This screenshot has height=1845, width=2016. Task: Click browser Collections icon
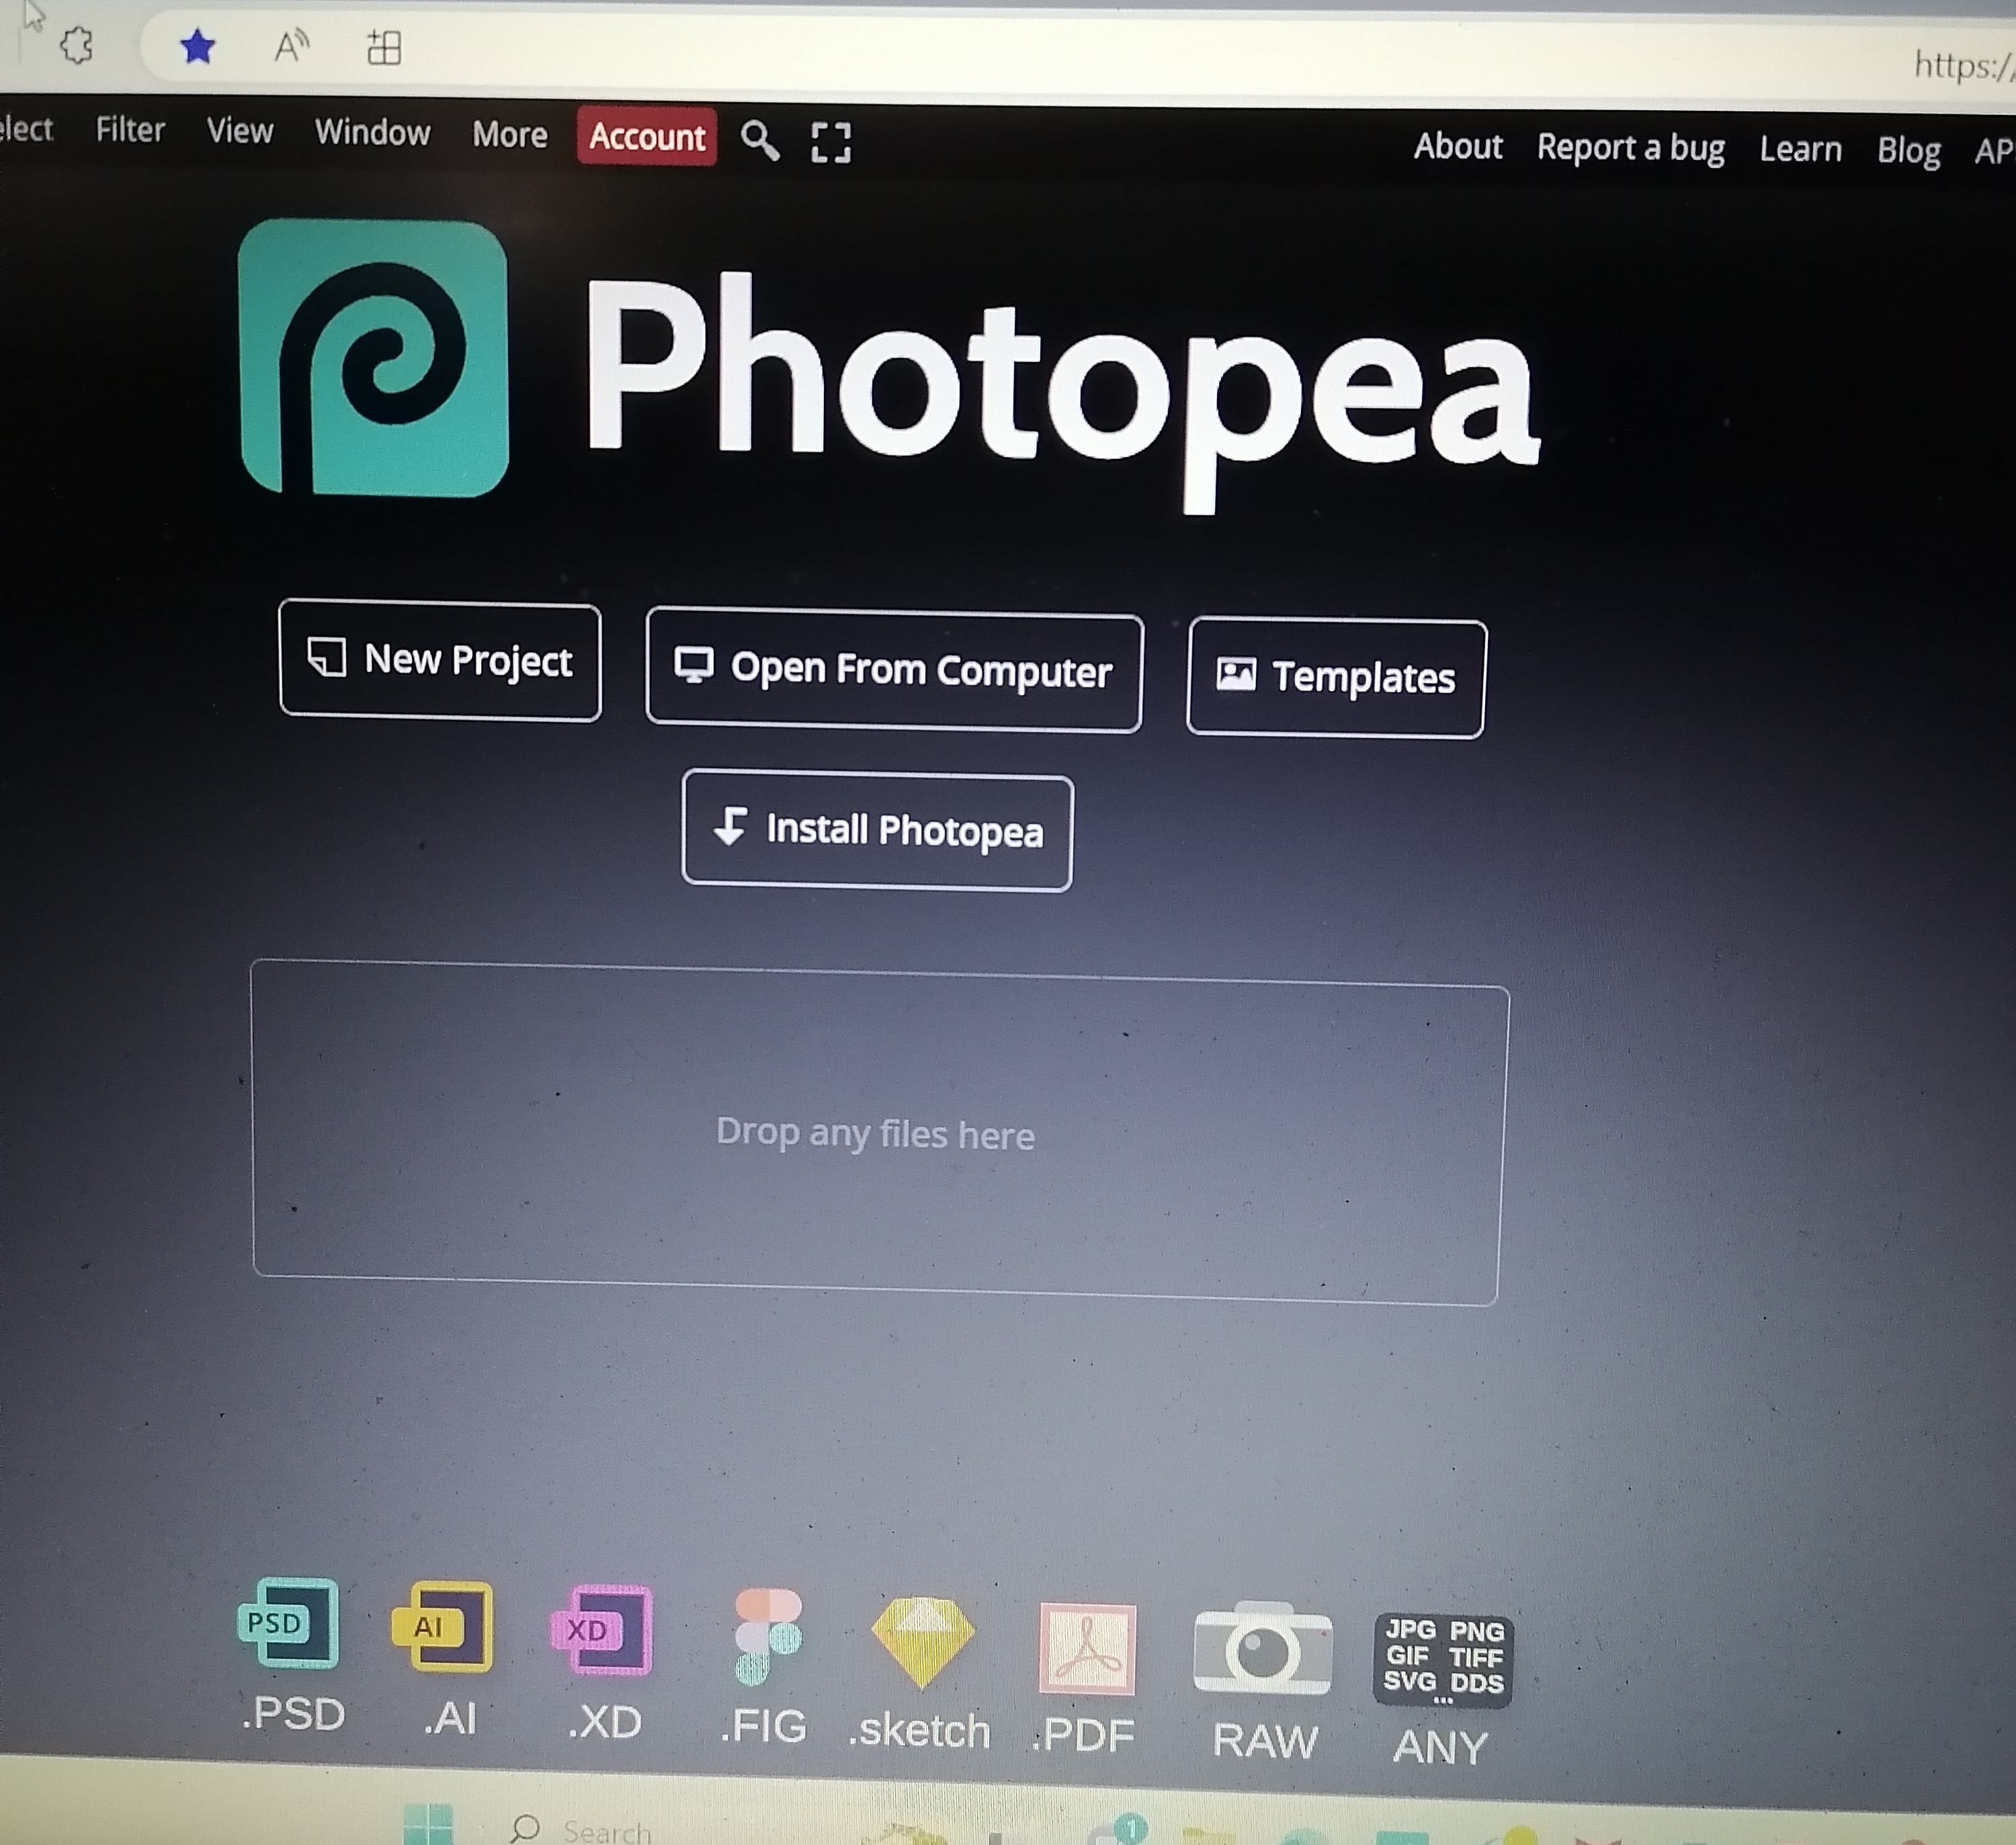384,47
